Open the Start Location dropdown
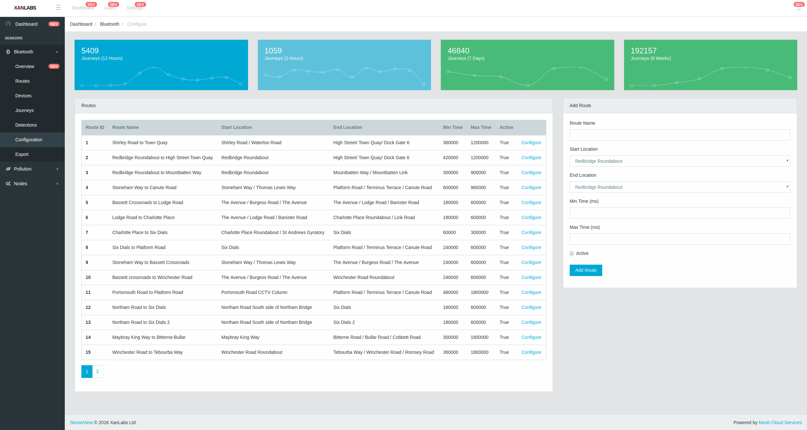The height and width of the screenshot is (430, 807). point(680,161)
